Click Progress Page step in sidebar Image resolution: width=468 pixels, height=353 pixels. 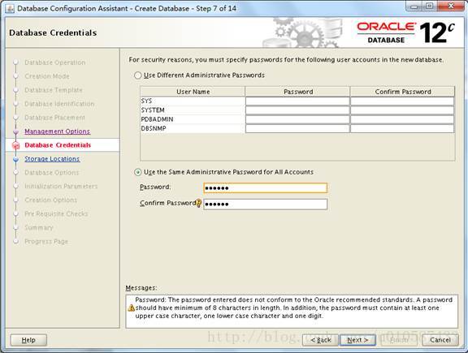46,242
